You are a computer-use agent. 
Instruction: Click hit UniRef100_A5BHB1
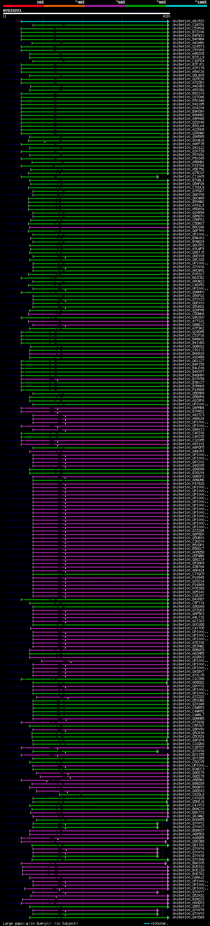188,162
